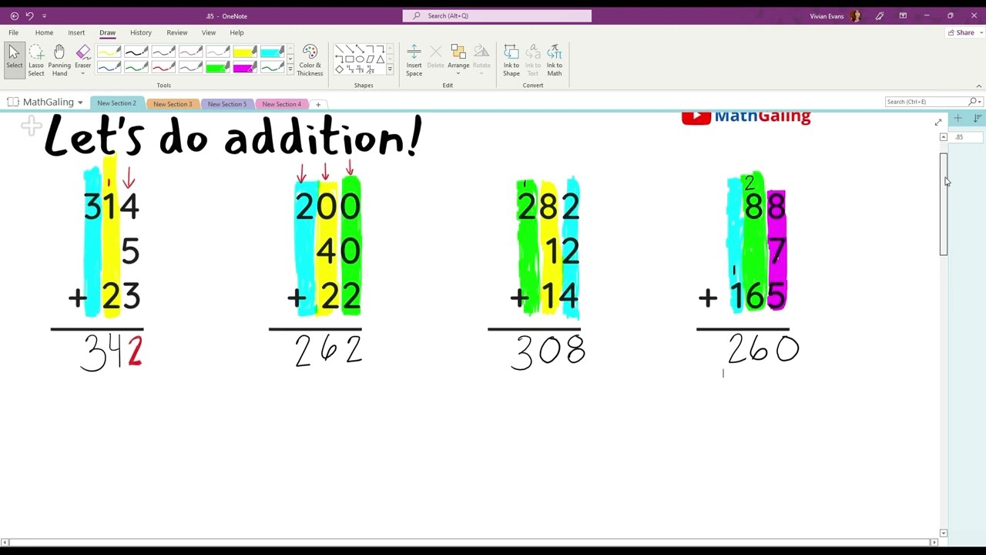Add a new section with plus
Viewport: 986px width, 555px height.
click(318, 104)
